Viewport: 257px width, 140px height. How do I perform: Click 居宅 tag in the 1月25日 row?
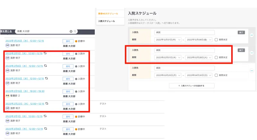click(x=68, y=41)
